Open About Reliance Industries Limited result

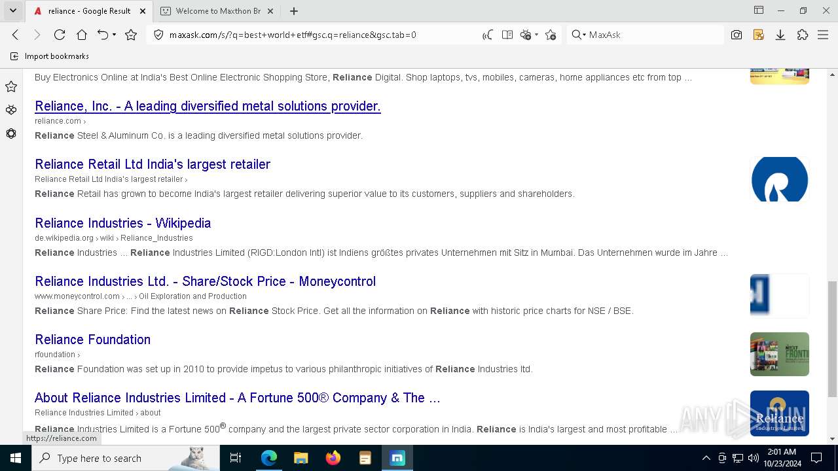(237, 398)
